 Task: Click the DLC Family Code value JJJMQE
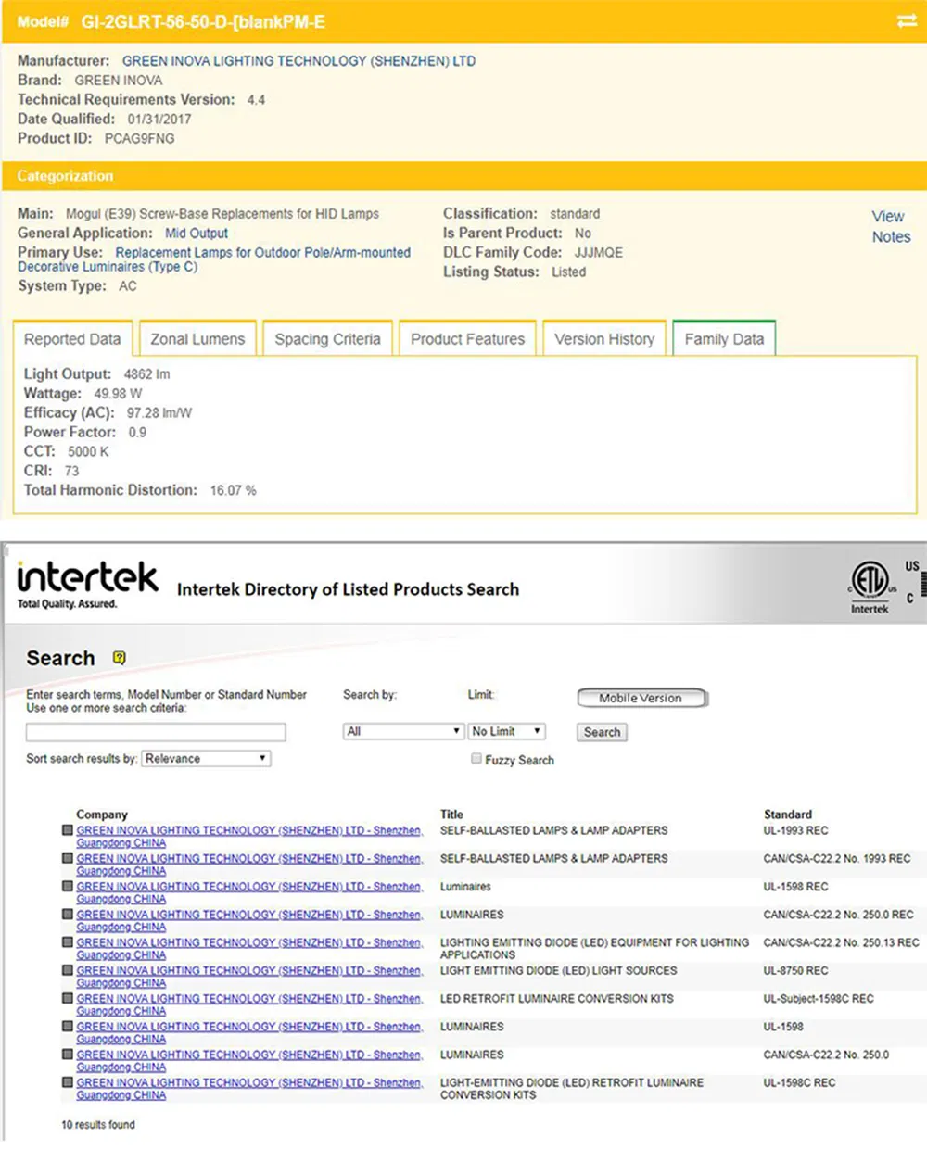point(599,252)
